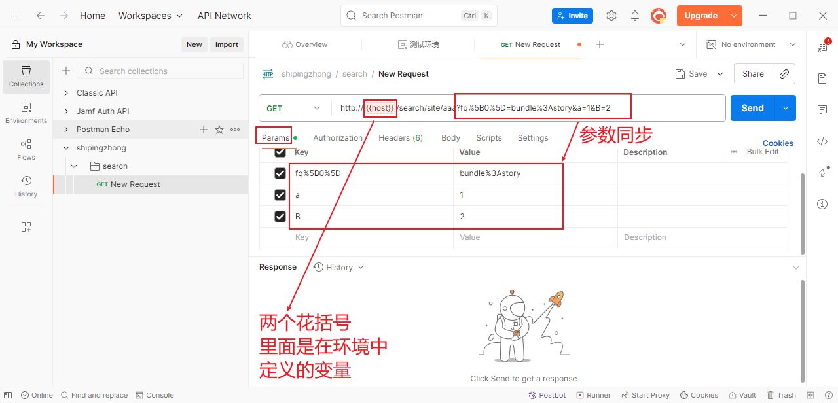Switch to the Headers tab
The width and height of the screenshot is (838, 403).
coord(400,138)
